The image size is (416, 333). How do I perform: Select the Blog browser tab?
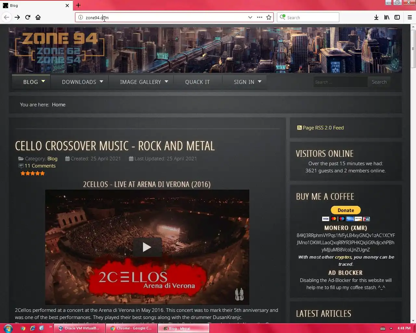(x=36, y=6)
